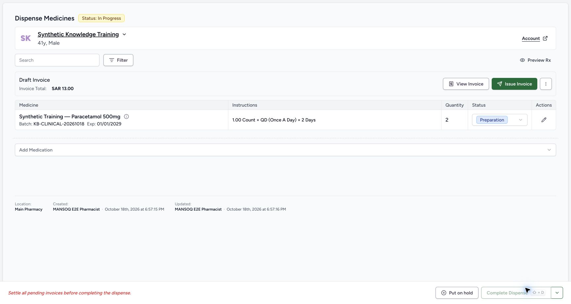The width and height of the screenshot is (571, 304).
Task: Click the expiry date 01/01/2029
Action: [109, 124]
